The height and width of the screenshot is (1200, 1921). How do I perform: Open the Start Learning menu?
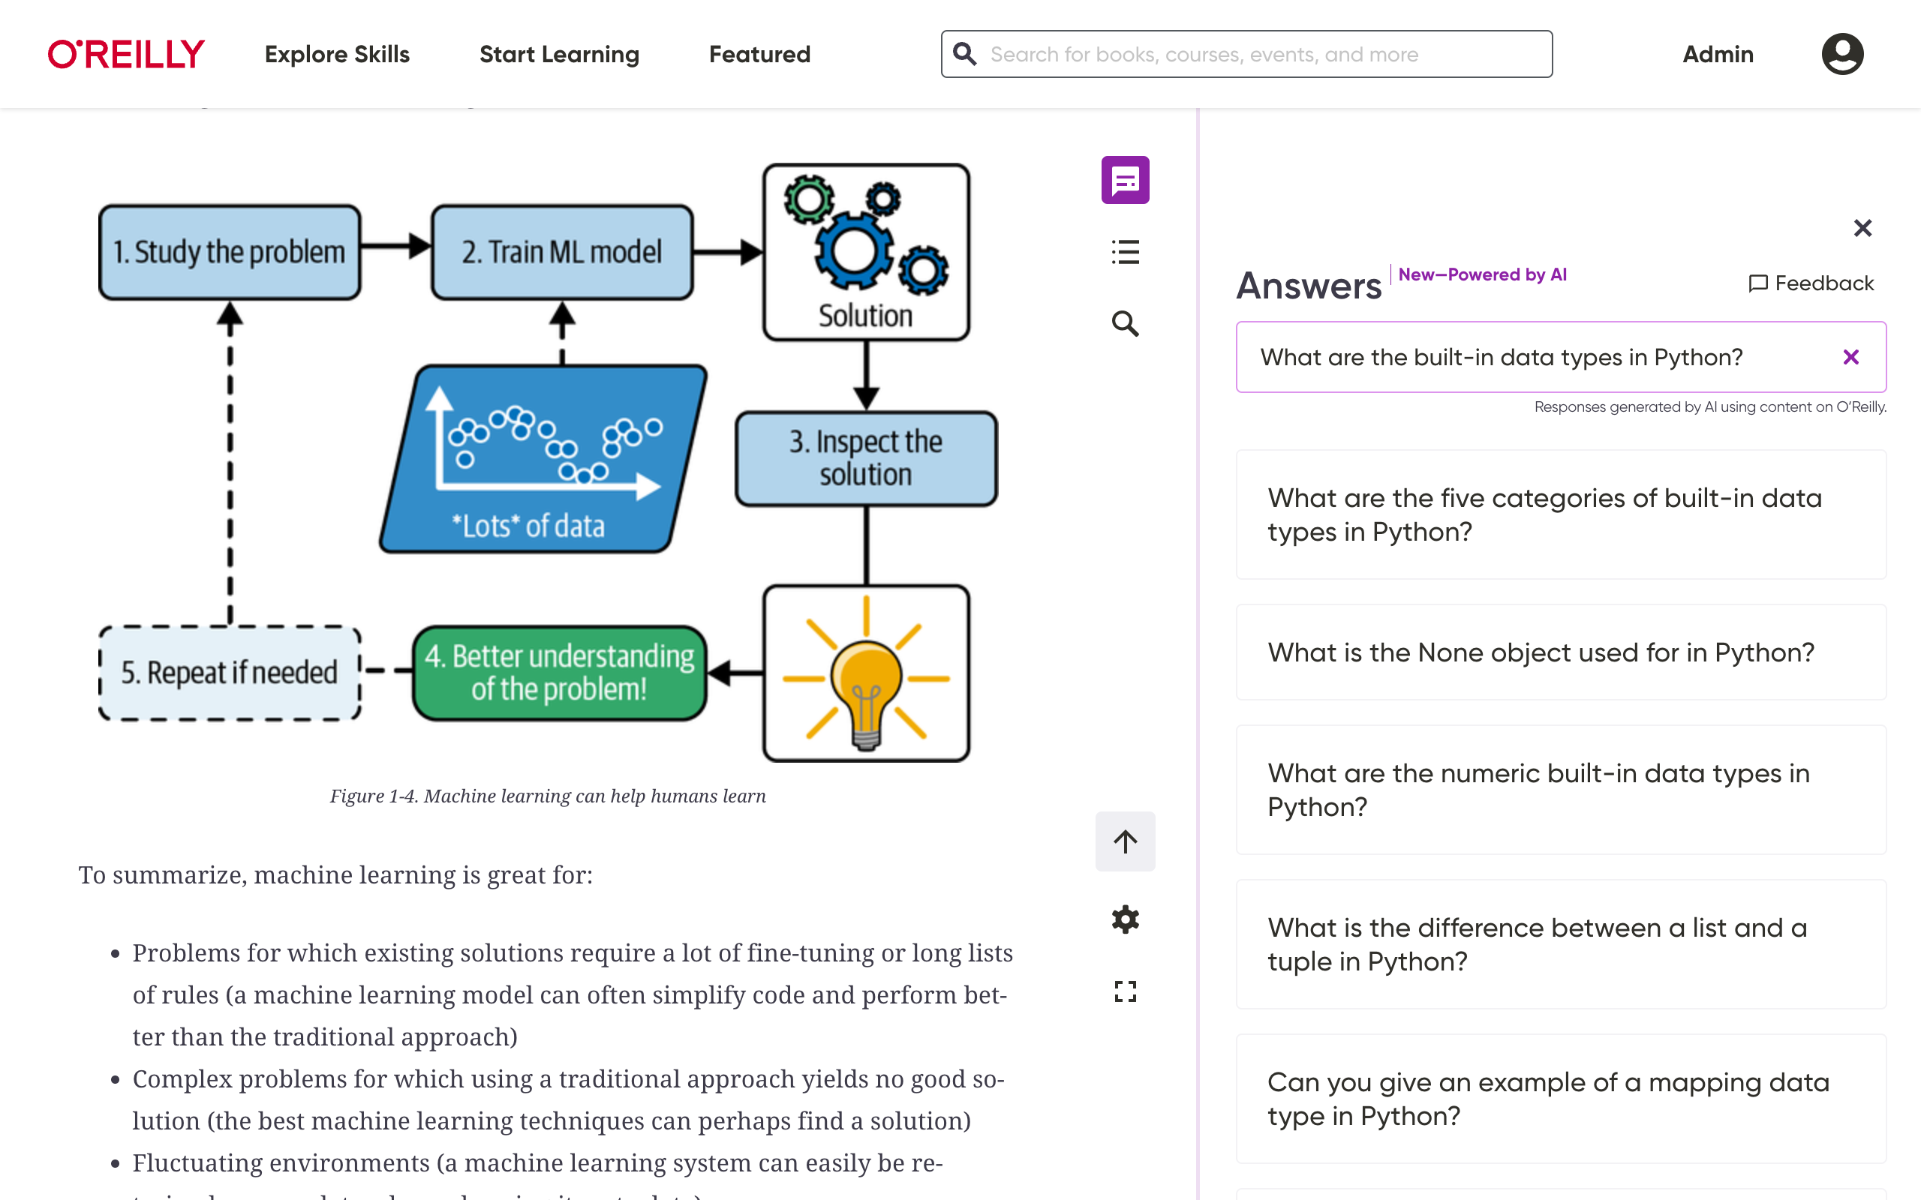tap(559, 54)
